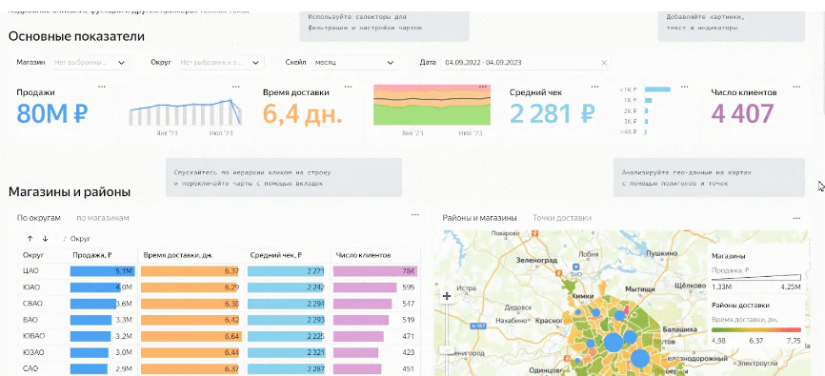Select the По округам tab

click(38, 218)
